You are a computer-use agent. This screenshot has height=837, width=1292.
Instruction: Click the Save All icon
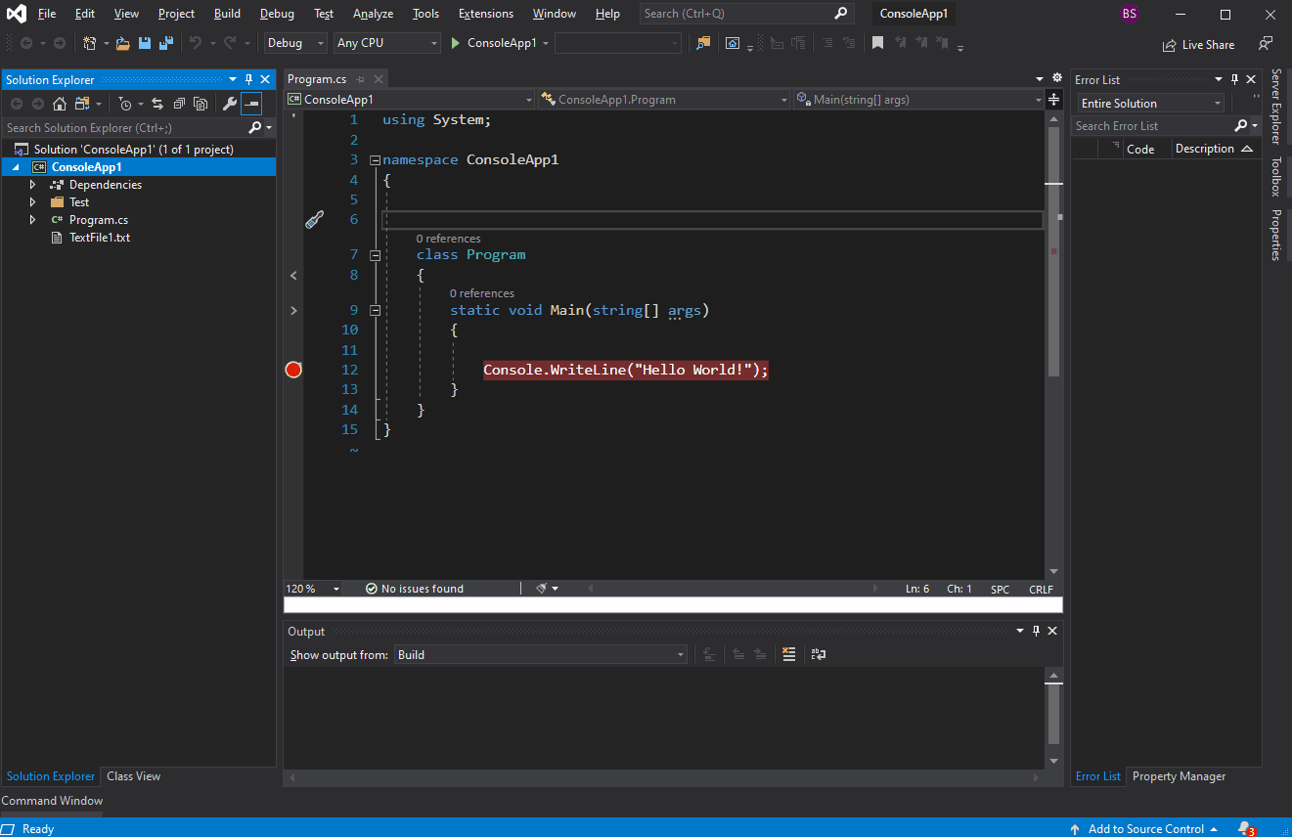166,43
